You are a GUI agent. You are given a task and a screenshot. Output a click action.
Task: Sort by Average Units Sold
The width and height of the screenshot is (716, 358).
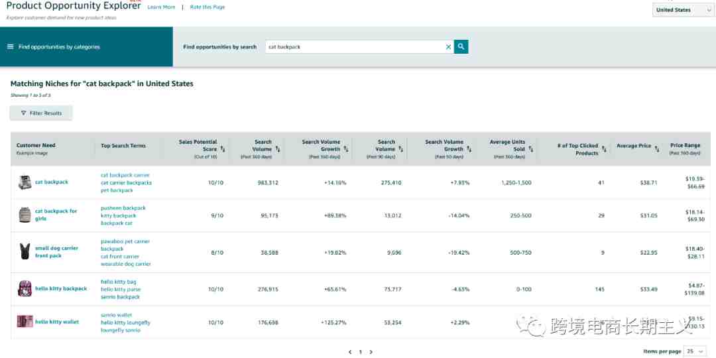(x=530, y=149)
